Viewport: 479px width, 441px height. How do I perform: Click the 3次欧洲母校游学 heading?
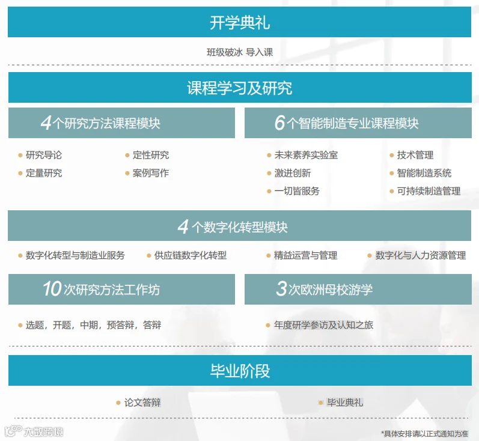[358, 289]
